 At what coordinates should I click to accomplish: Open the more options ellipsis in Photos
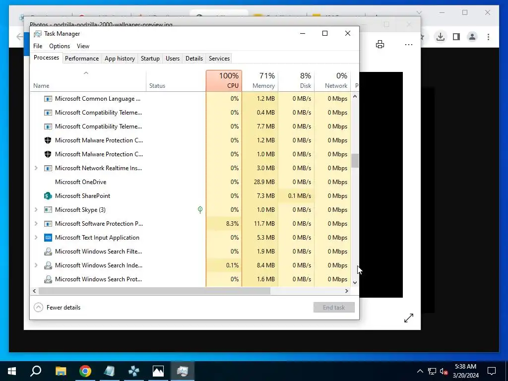click(x=409, y=44)
